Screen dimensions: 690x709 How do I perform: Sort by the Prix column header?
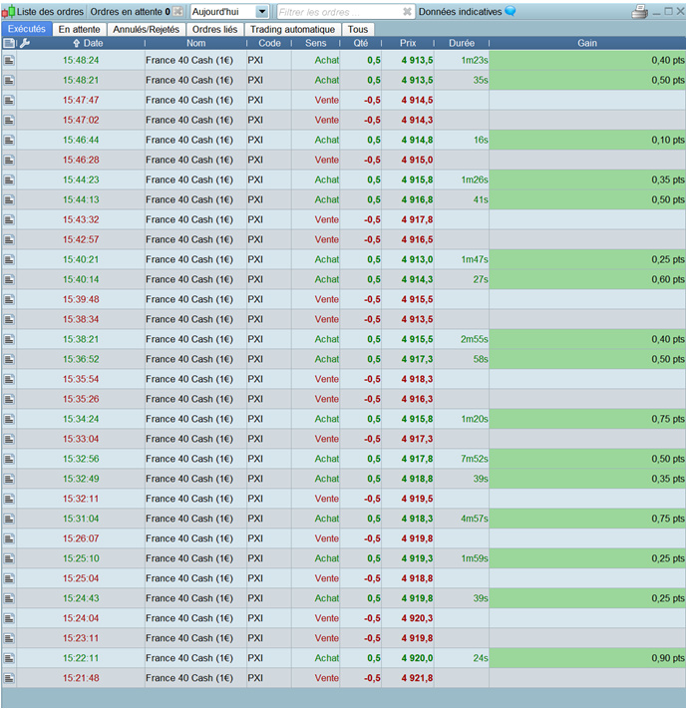pyautogui.click(x=408, y=43)
